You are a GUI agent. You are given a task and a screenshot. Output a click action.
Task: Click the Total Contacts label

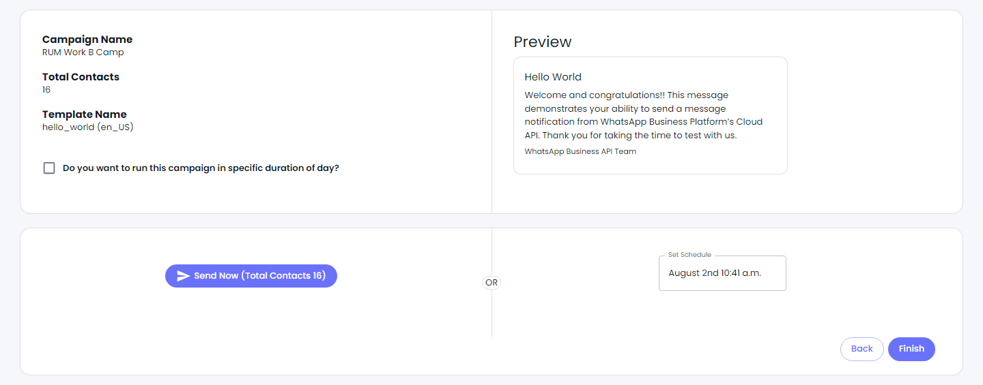[x=81, y=77]
